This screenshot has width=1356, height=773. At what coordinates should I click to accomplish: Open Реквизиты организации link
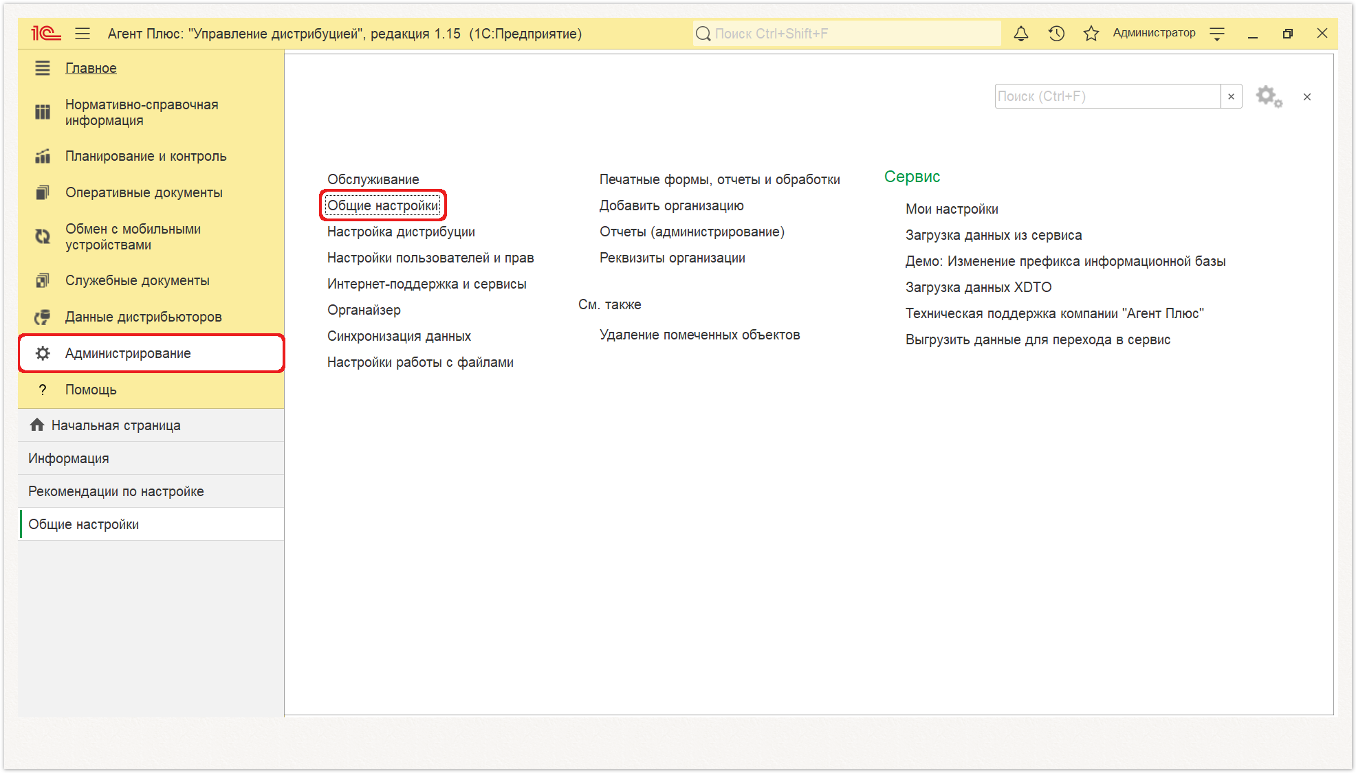coord(672,258)
